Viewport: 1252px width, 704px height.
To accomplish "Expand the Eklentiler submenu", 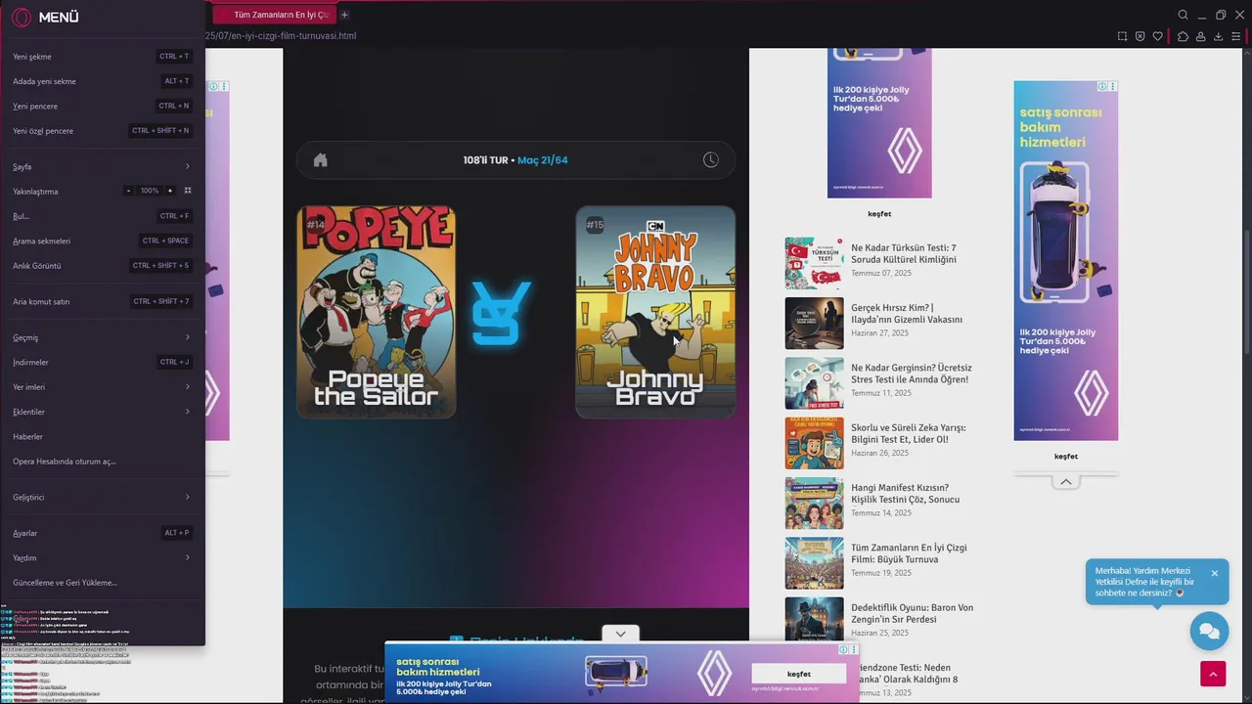I will pyautogui.click(x=102, y=412).
